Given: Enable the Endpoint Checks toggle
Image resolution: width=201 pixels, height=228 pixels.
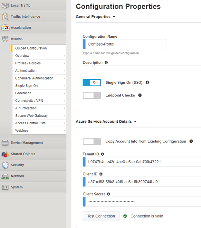Looking at the screenshot, I should coord(92,95).
